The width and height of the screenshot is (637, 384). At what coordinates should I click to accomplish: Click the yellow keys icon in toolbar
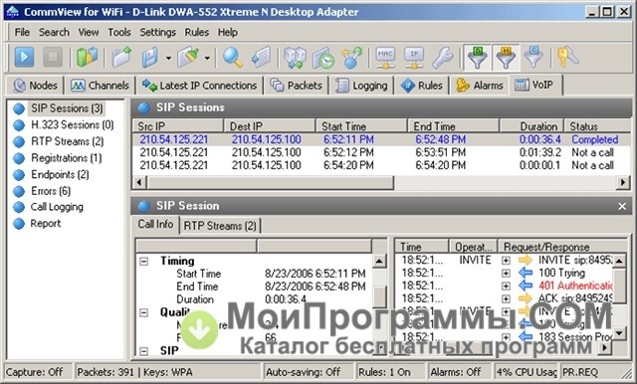point(567,58)
